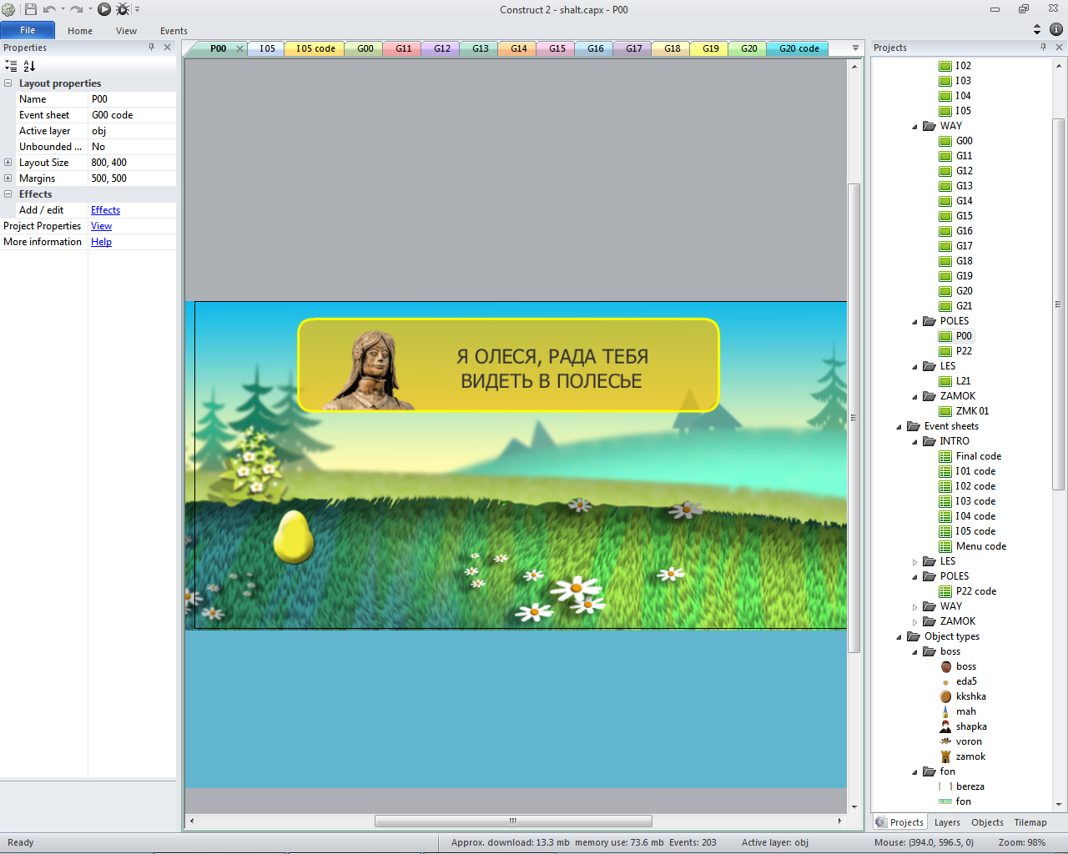This screenshot has height=854, width=1068.
Task: Open the About info icon
Action: (1055, 29)
